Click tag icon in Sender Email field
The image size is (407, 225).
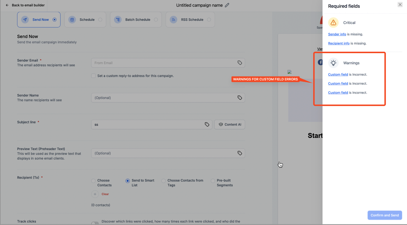tap(240, 63)
